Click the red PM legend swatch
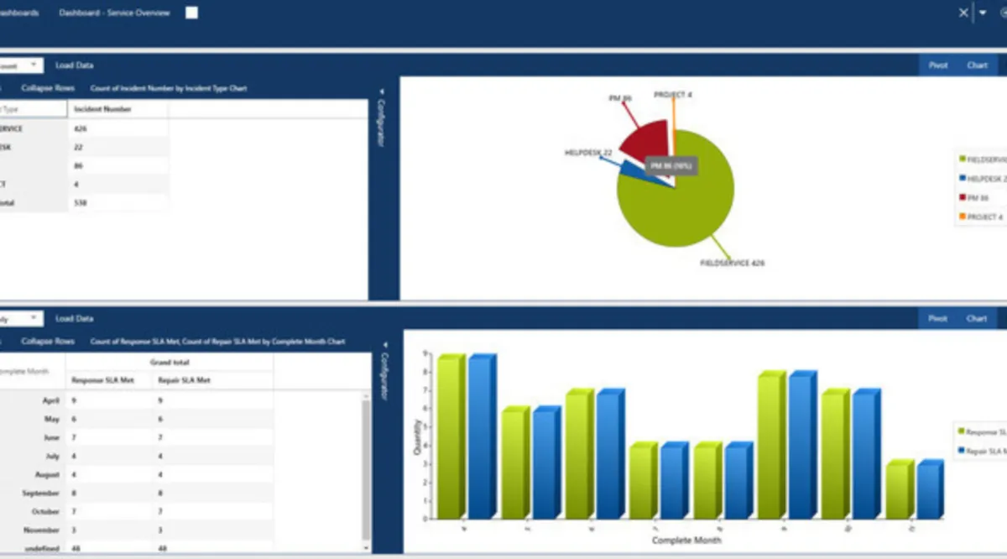Viewport: 1007px width, 559px height. click(962, 197)
